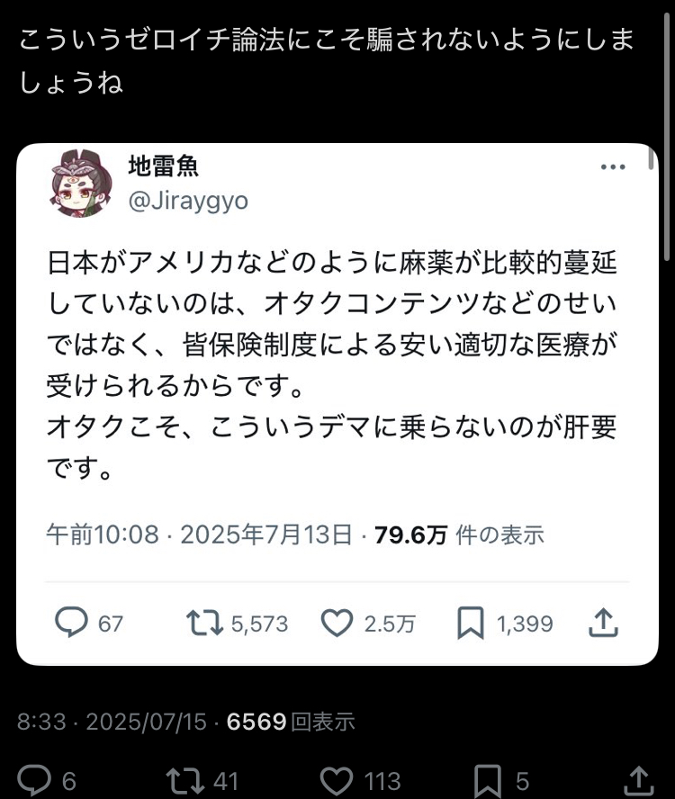Open the three-dot menu on quoted tweet
This screenshot has height=799, width=675.
coord(612,166)
